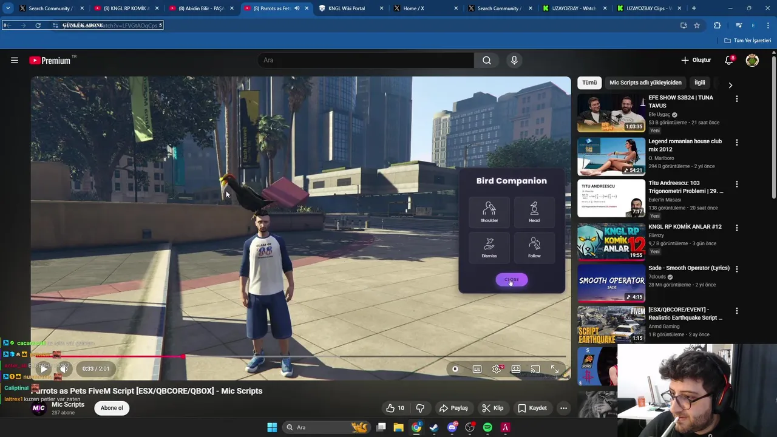The height and width of the screenshot is (437, 777).
Task: Share video with Paylaş button
Action: pyautogui.click(x=453, y=408)
